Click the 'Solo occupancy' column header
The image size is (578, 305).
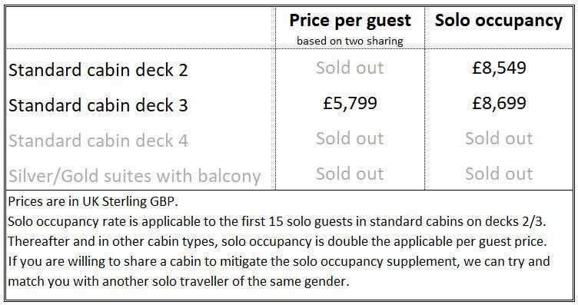pos(499,21)
